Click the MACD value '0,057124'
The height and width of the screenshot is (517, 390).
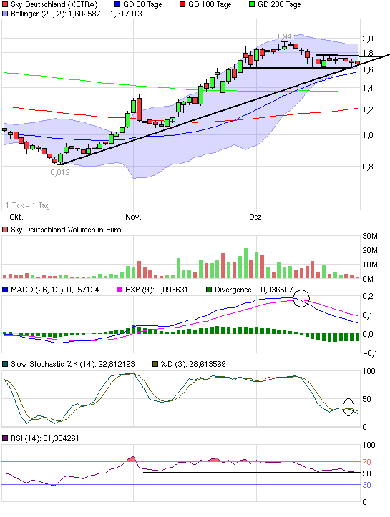pos(83,290)
